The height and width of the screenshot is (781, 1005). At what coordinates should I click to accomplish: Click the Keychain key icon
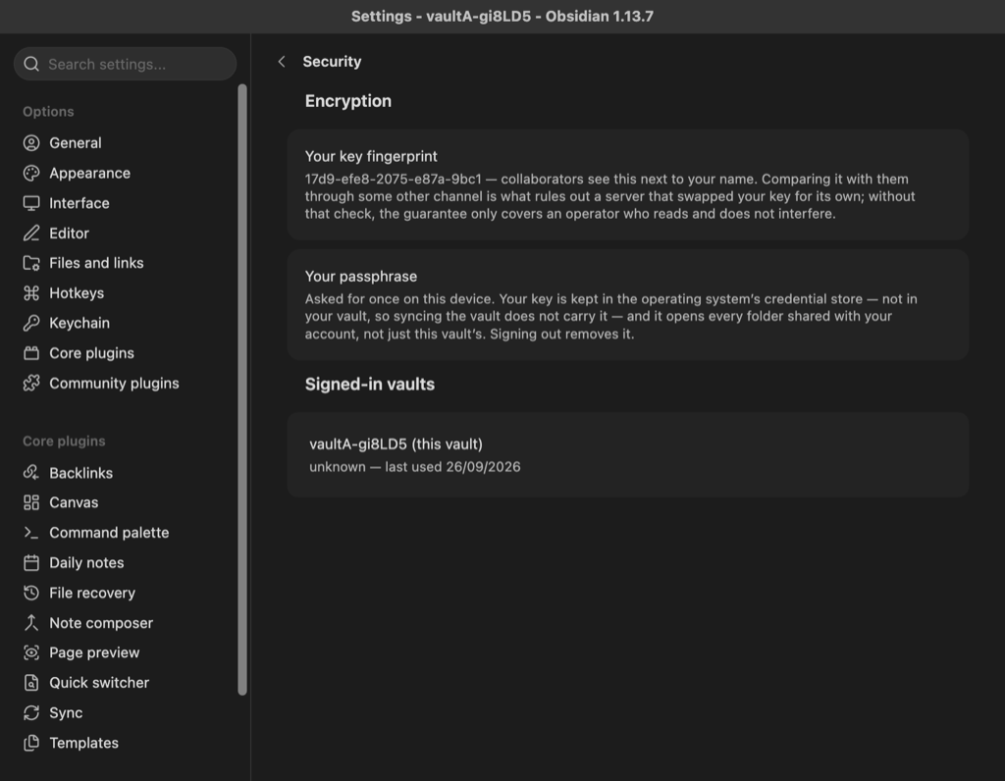tap(31, 323)
